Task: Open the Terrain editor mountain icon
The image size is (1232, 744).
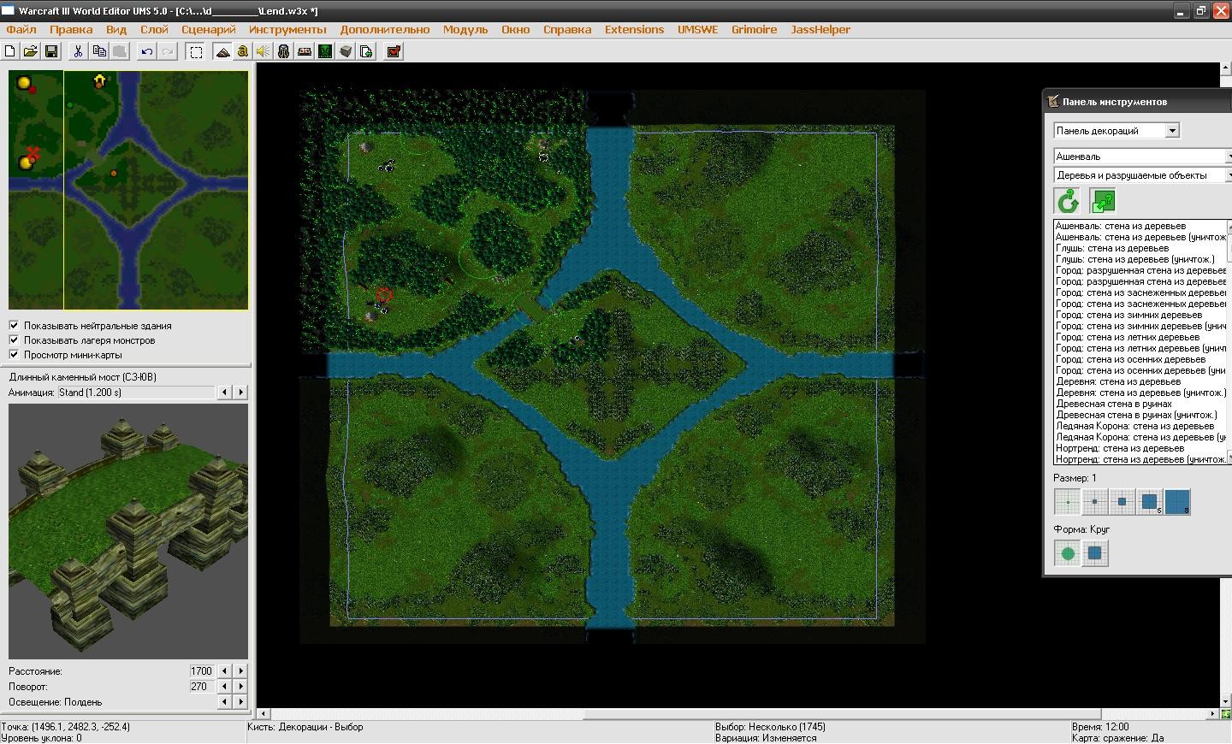Action: click(x=222, y=51)
